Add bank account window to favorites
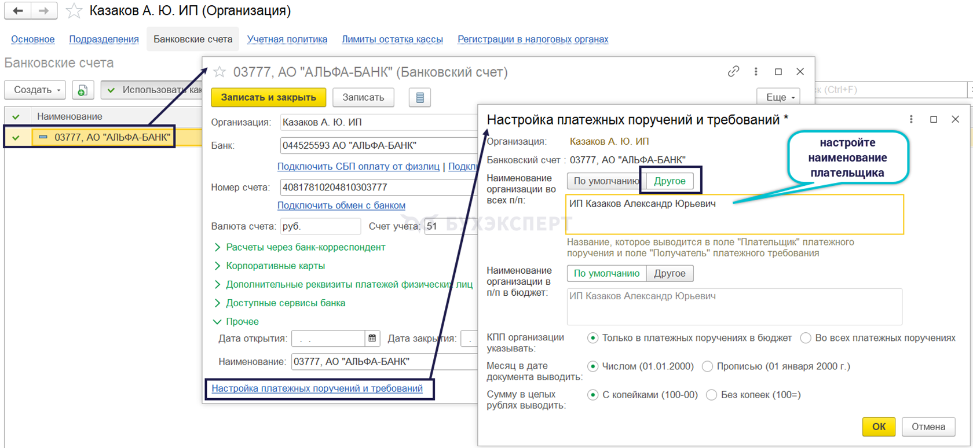Screen dimensions: 973x448 [220, 72]
